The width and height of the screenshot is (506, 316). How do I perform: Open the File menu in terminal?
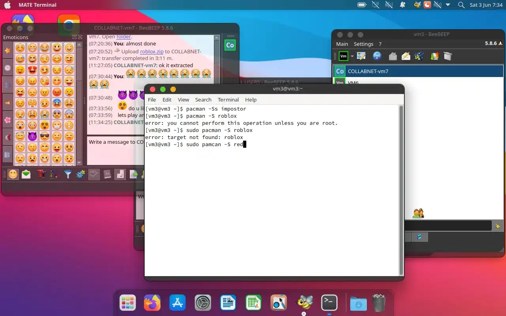click(152, 100)
